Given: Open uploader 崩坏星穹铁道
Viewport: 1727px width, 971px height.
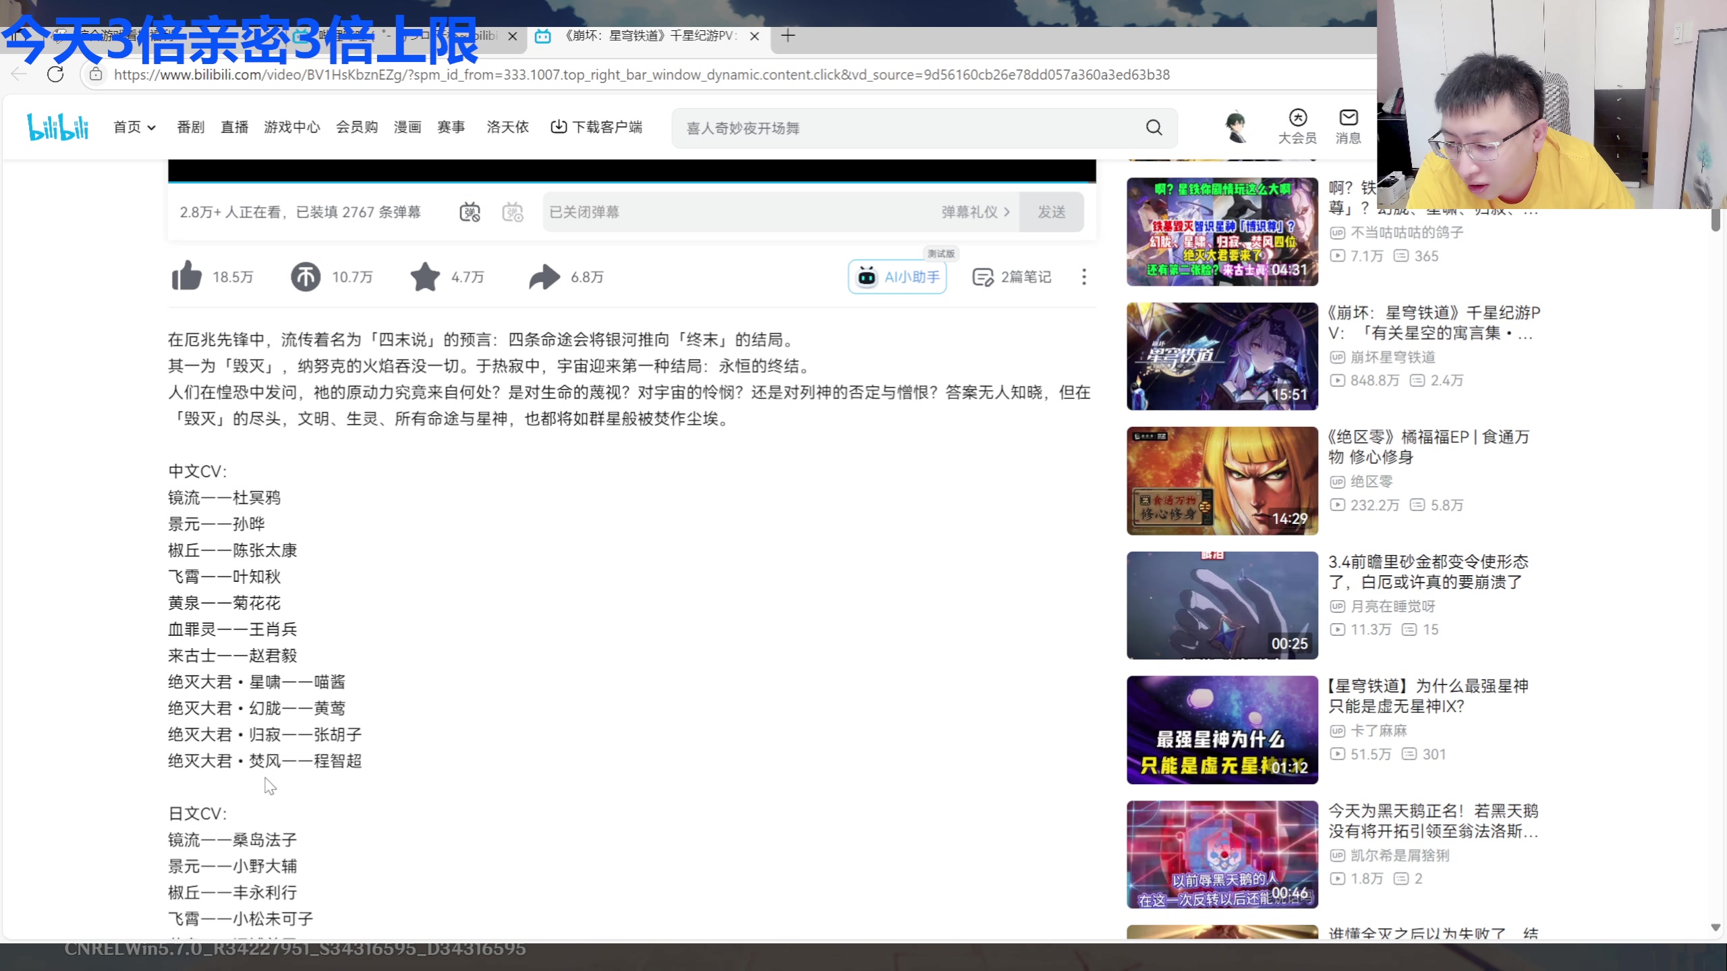Looking at the screenshot, I should (1392, 357).
